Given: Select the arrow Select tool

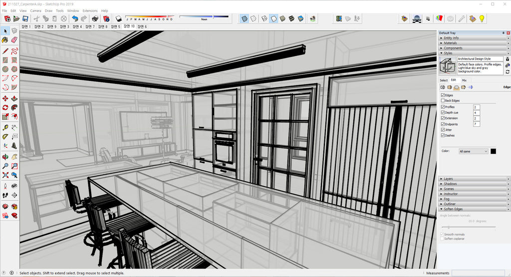Looking at the screenshot, I should click(5, 31).
